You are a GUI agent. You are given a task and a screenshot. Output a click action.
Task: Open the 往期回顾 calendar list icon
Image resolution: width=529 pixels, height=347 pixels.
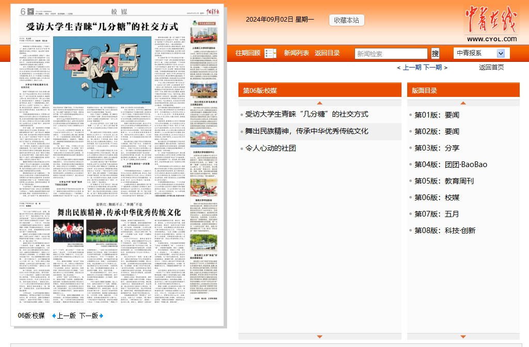(x=270, y=53)
